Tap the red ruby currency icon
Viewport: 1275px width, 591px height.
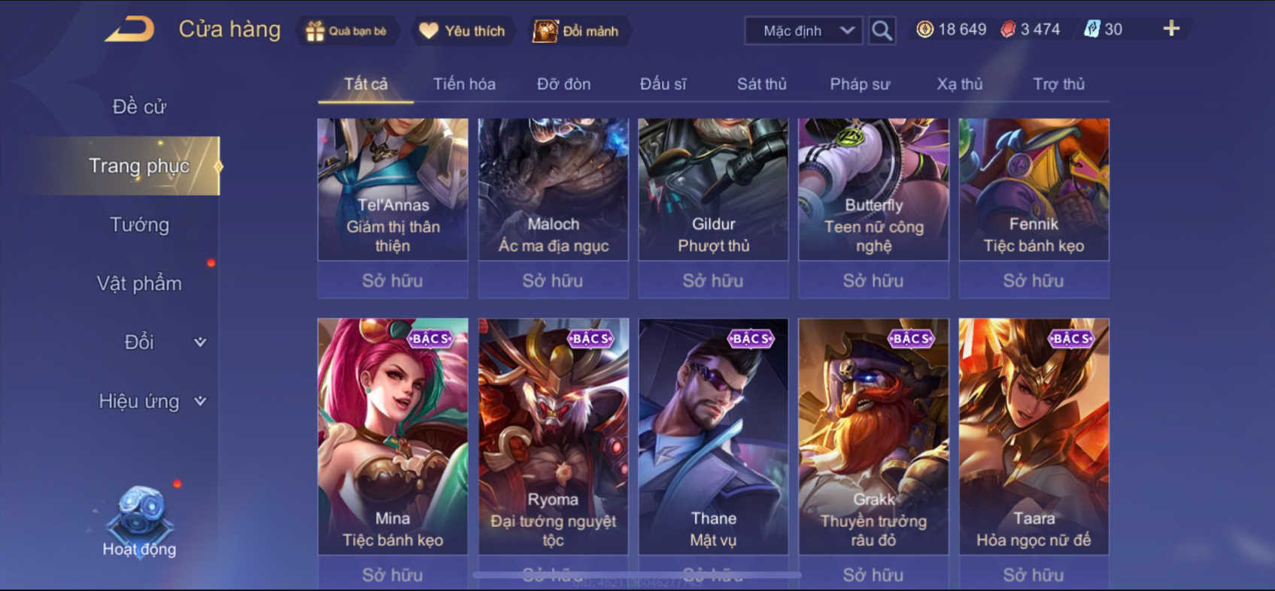tap(1008, 29)
